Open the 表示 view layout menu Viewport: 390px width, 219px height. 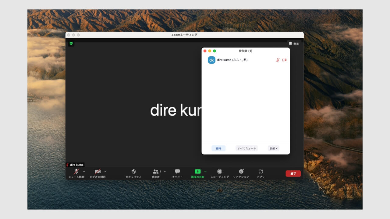(294, 43)
